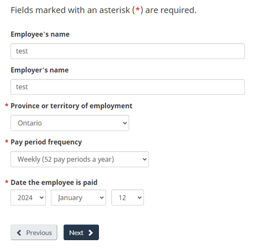Proceed with the Next button
The image size is (278, 251).
(x=81, y=233)
